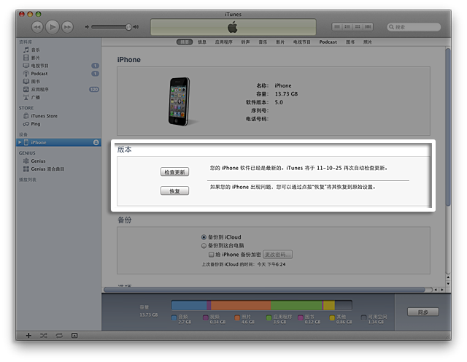Open iTunes Store from the sidebar
Screen dimensions: 467x362
click(43, 116)
